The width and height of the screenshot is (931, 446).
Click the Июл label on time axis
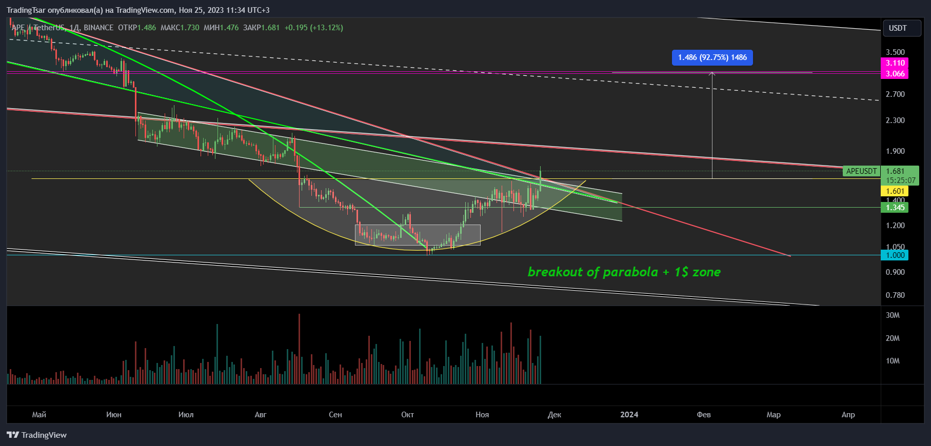[186, 415]
